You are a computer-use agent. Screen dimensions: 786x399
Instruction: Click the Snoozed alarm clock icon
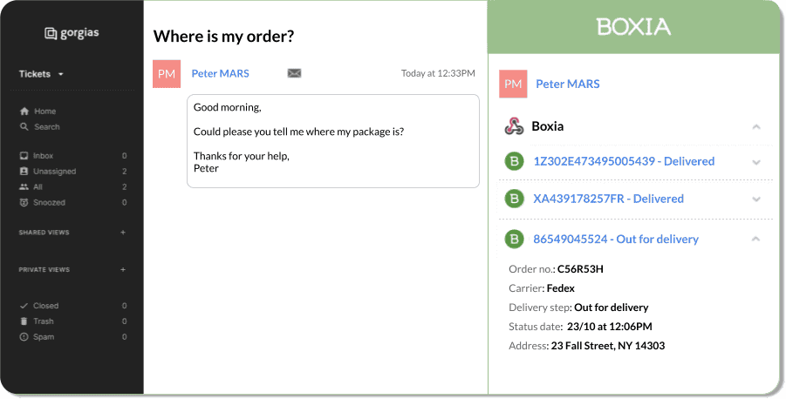(24, 202)
